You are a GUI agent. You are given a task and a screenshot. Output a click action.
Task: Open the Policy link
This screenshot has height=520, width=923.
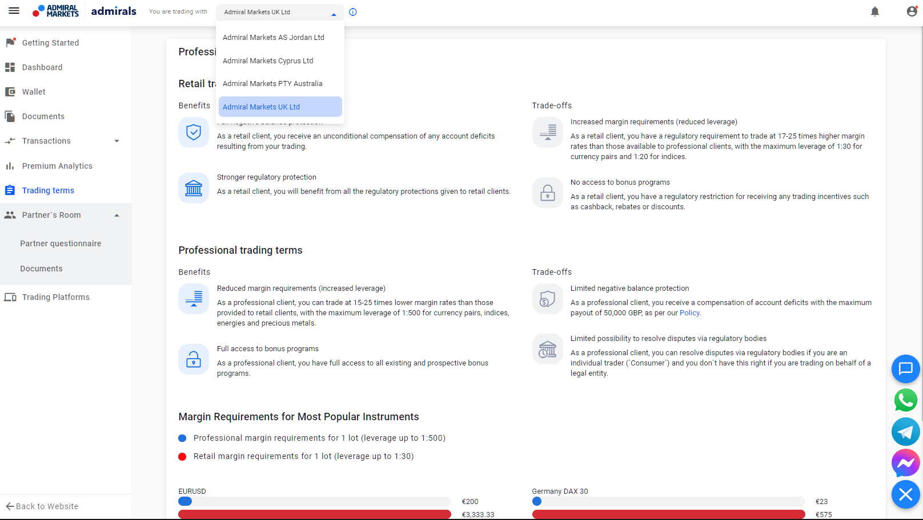(x=689, y=313)
